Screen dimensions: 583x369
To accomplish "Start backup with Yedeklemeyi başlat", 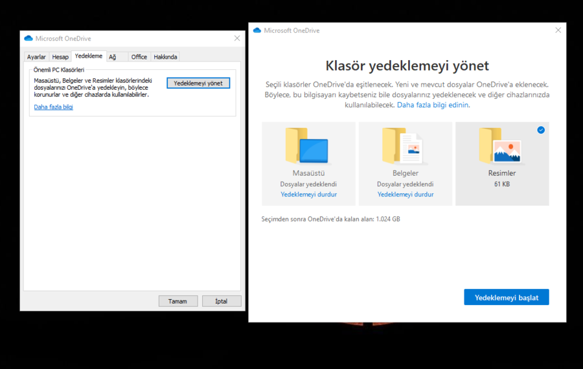I will [507, 297].
